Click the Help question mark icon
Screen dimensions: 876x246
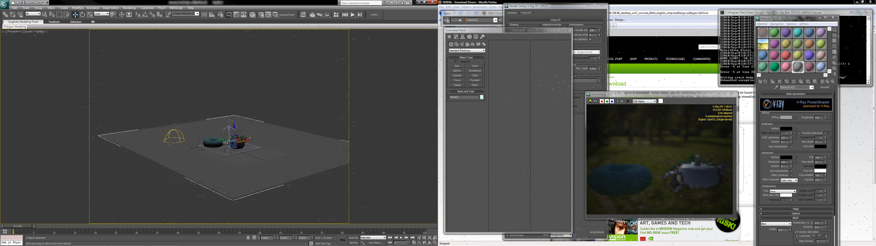coord(407,3)
